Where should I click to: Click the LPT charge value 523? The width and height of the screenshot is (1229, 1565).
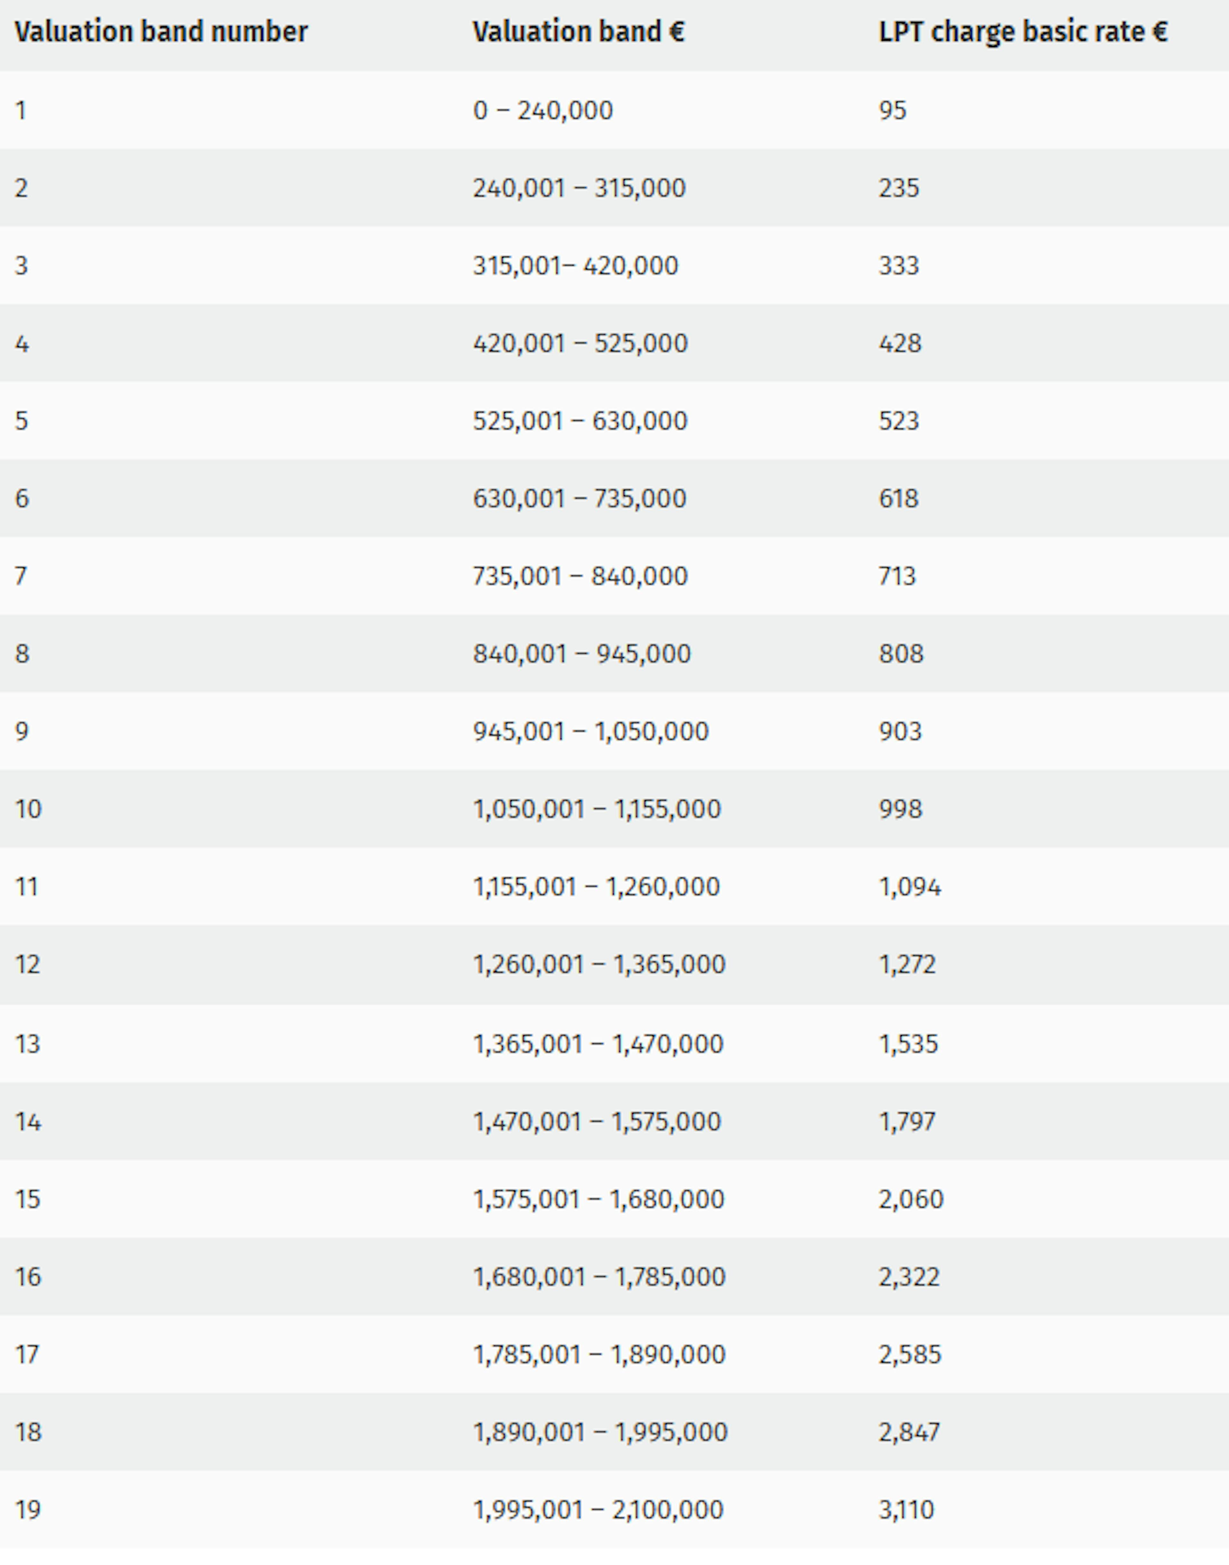[x=899, y=421]
